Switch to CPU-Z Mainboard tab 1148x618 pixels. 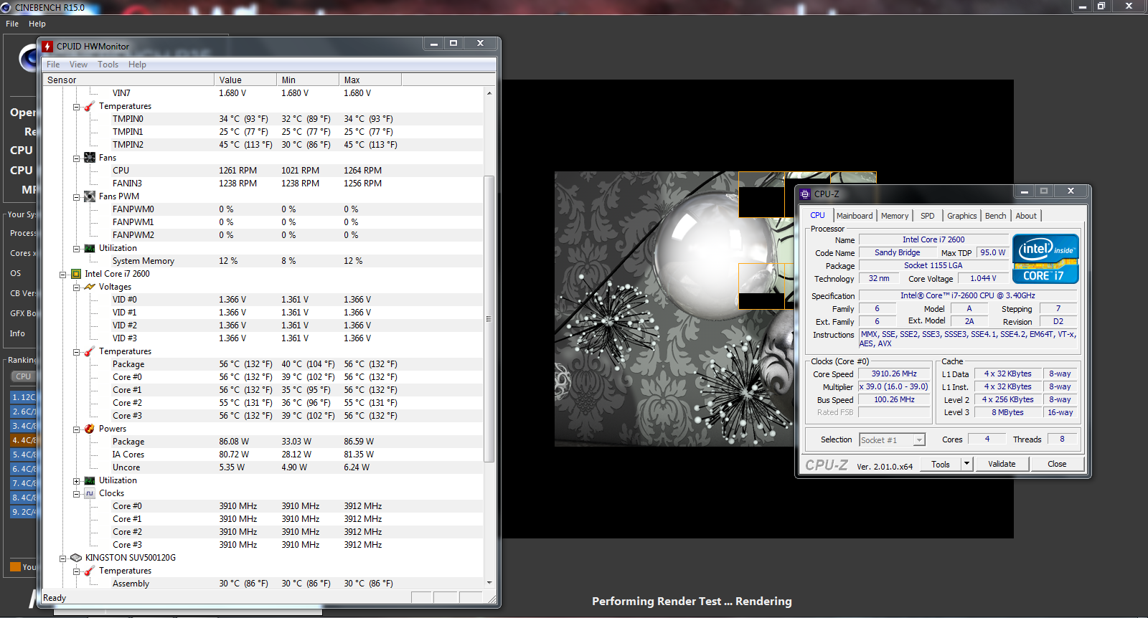855,216
